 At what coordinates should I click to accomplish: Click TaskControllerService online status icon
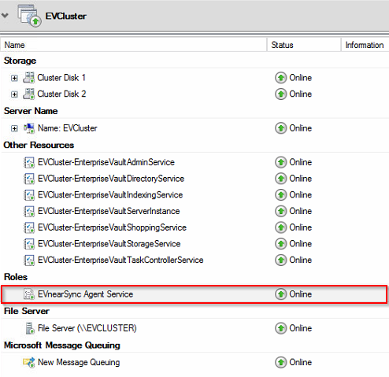(280, 260)
